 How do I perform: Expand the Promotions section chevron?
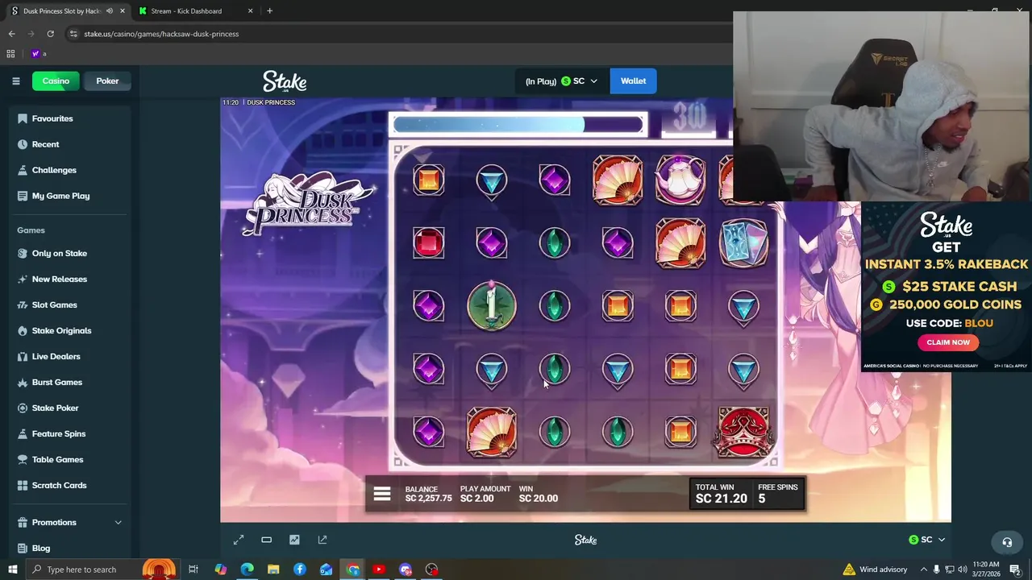pos(118,522)
